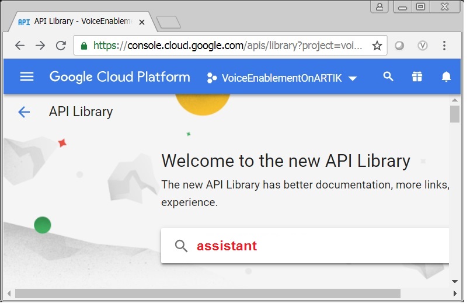The height and width of the screenshot is (304, 470).
Task: Bookmark this page with the star icon
Action: (x=377, y=46)
